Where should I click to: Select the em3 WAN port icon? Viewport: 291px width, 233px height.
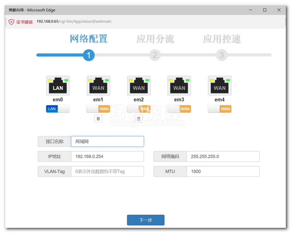point(179,86)
